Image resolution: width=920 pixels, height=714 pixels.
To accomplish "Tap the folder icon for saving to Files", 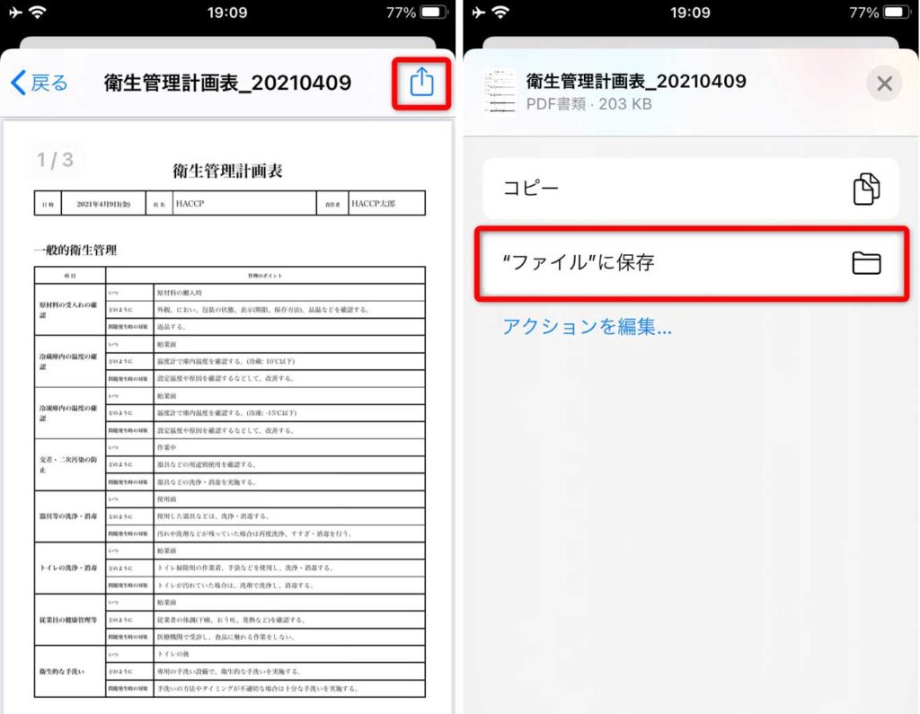I will tap(866, 263).
